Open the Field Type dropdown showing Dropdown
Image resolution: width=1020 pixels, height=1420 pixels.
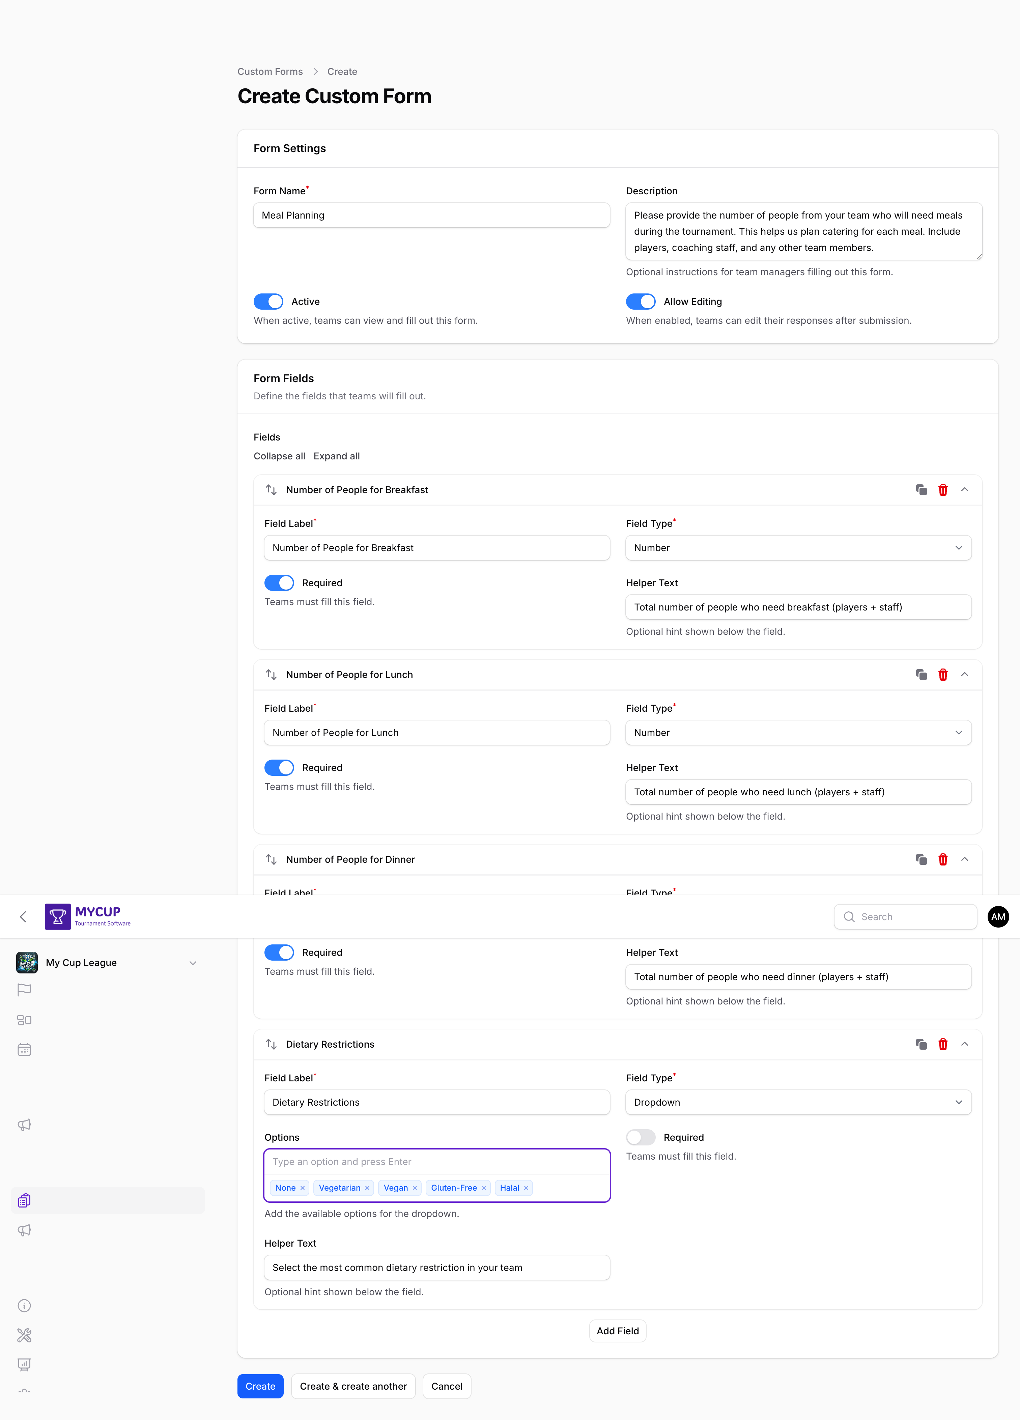(x=798, y=1102)
